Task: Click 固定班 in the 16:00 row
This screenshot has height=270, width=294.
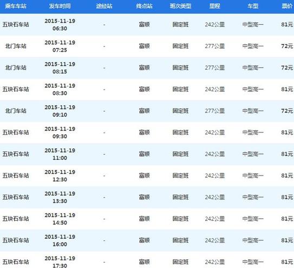Action: tap(180, 240)
